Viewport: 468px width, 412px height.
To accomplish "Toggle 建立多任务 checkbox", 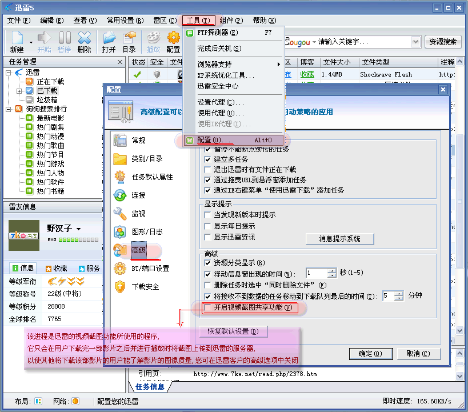I will point(208,159).
